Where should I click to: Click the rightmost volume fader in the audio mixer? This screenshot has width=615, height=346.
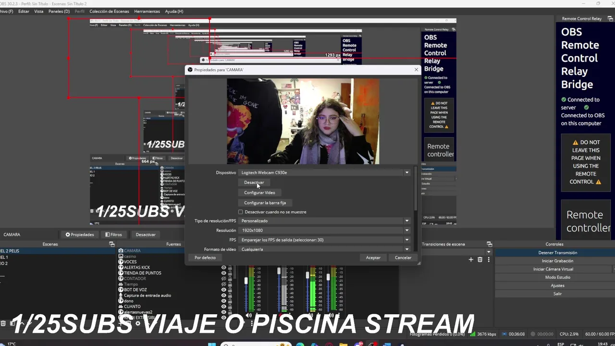click(x=328, y=277)
